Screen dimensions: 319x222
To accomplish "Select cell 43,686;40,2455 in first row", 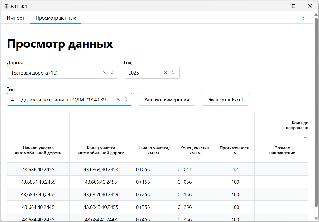I will coord(38,170).
